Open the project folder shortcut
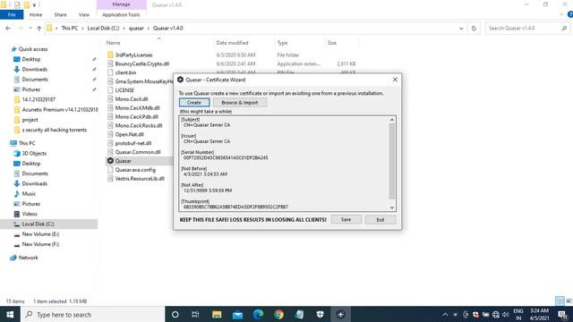Image resolution: width=573 pixels, height=322 pixels. pyautogui.click(x=30, y=120)
